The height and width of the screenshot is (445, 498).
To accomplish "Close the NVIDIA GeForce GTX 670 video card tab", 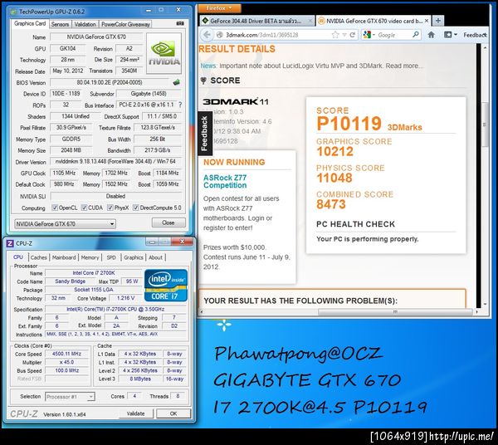I will tap(427, 21).
